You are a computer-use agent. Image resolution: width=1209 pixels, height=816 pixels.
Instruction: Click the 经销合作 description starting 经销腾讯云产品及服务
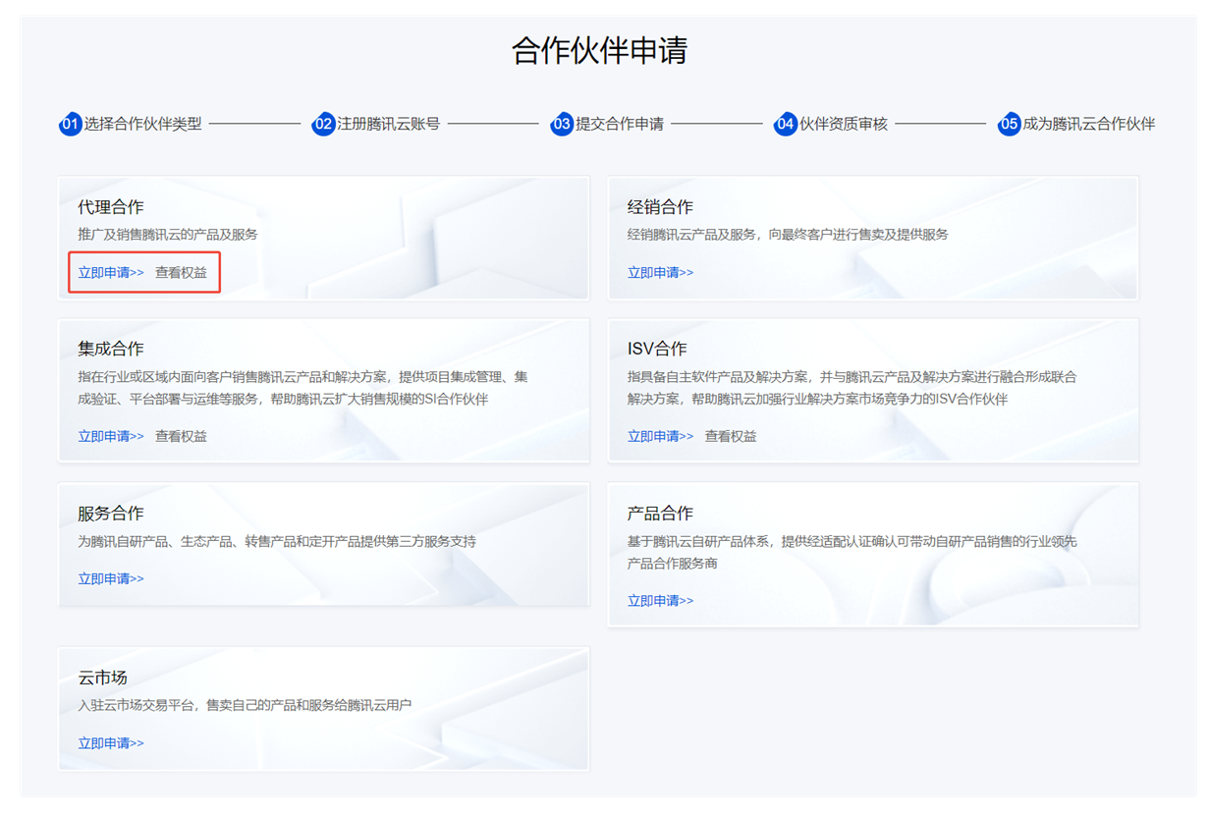(788, 235)
